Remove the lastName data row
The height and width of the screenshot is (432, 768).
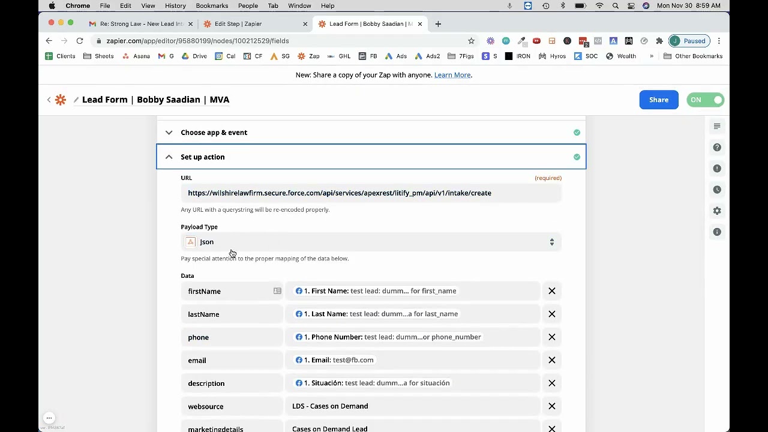pos(552,314)
